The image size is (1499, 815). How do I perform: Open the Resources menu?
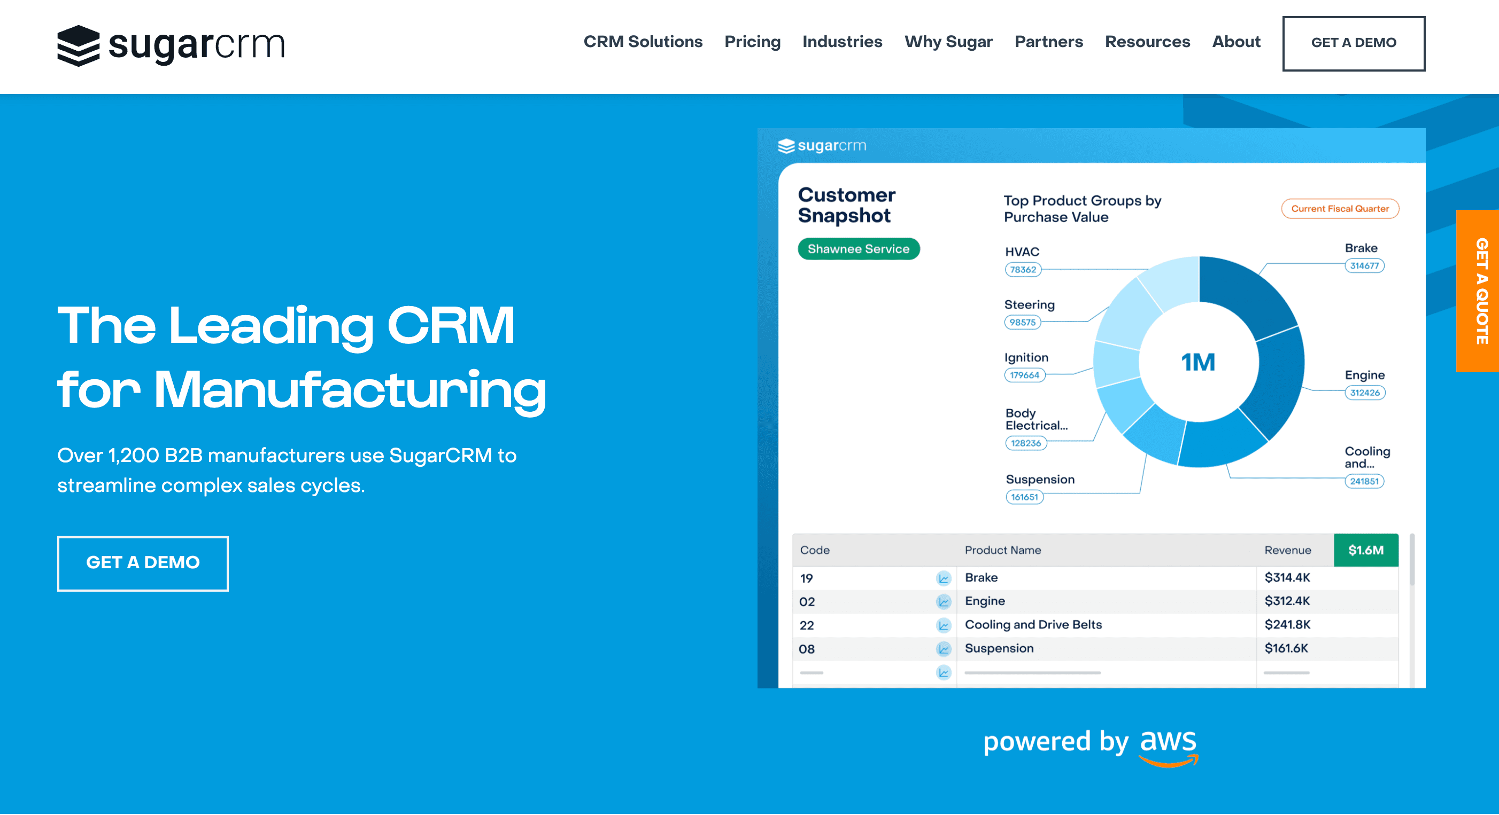1147,42
